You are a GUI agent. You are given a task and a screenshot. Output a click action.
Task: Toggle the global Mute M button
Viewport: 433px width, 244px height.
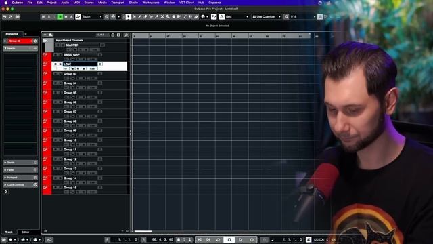(43, 16)
